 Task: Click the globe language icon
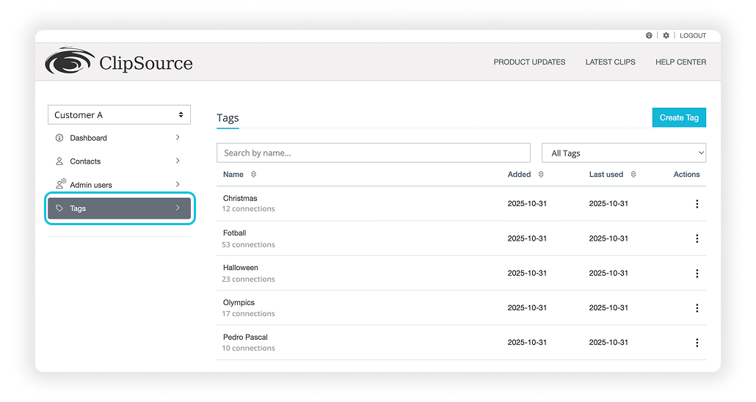point(649,35)
